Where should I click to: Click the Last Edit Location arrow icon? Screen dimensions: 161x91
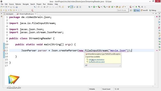(11, 10)
